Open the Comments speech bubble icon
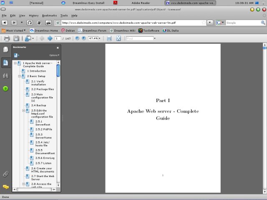 pyautogui.click(x=5, y=187)
